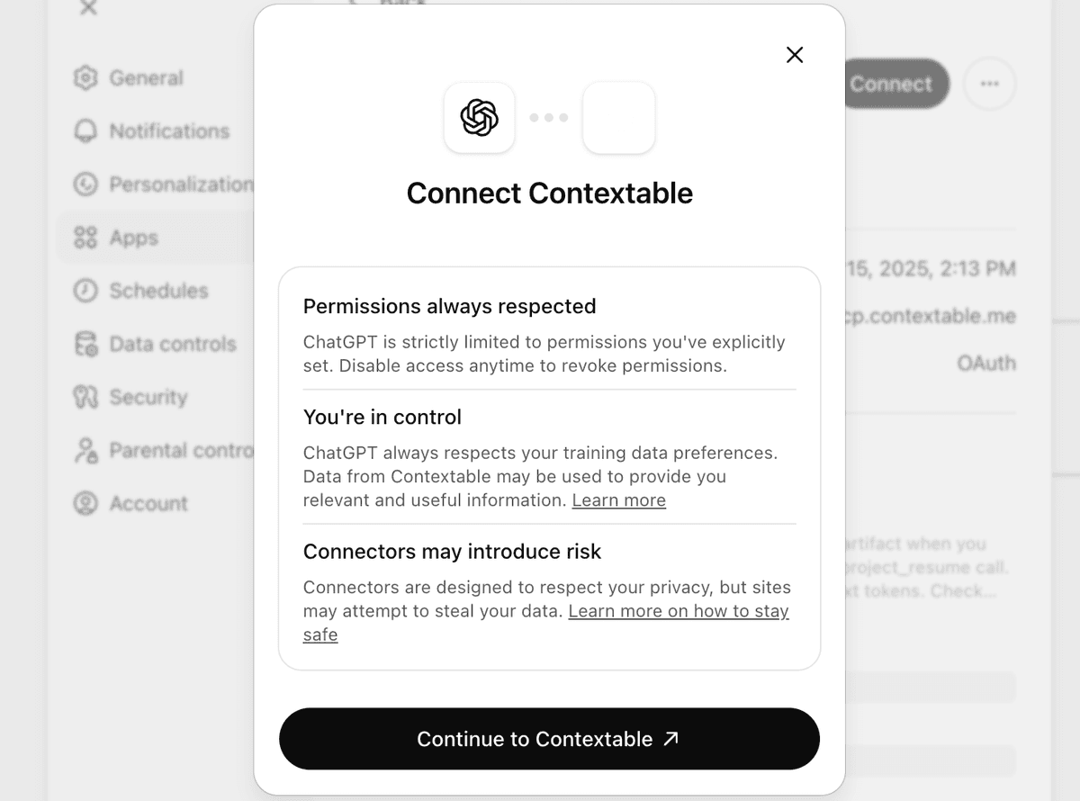Screen dimensions: 1080x801
Task: Select the Security icon in sidebar
Action: [x=85, y=397]
